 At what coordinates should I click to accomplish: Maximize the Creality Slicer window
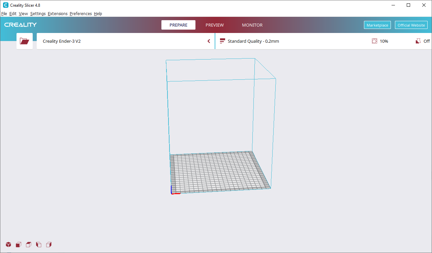[408, 5]
